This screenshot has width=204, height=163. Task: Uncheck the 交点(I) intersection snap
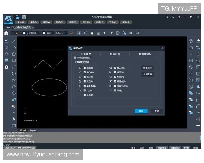click(85, 90)
